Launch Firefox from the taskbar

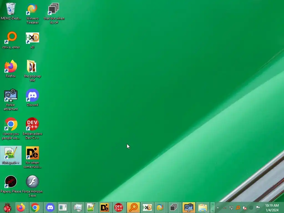coord(21,207)
